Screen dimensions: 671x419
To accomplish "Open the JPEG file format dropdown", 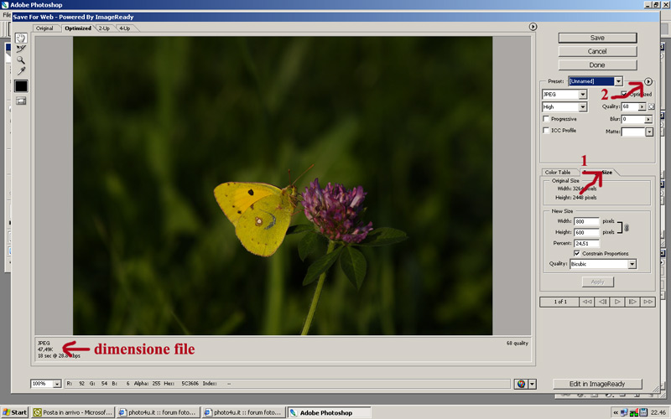I will pos(564,95).
